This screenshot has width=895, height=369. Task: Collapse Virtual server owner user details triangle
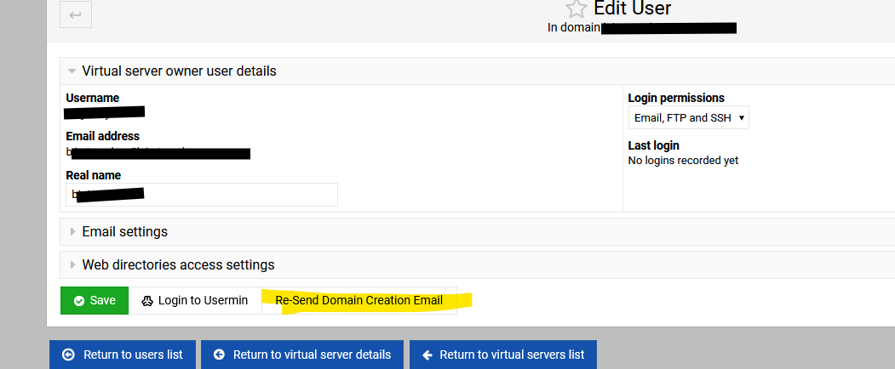point(72,71)
